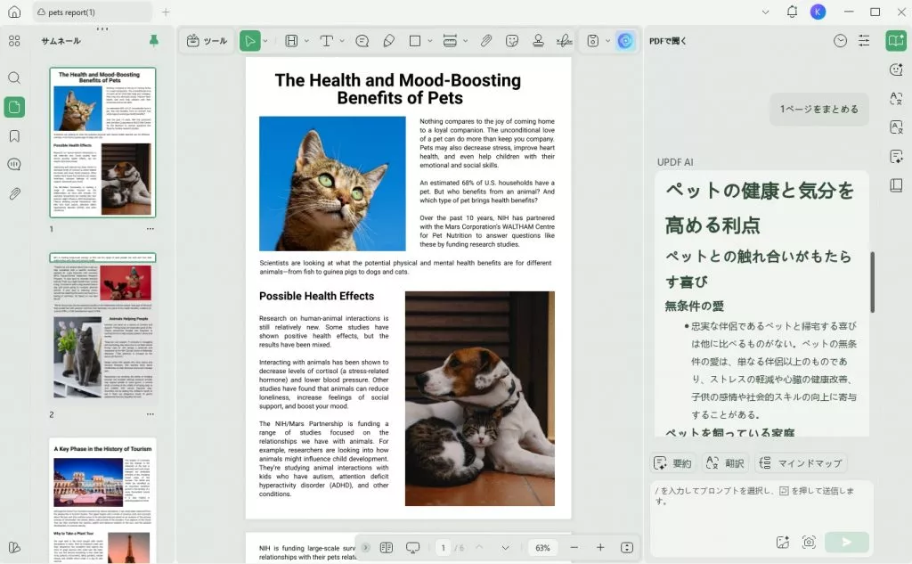Select the comment note tool
This screenshot has width=912, height=564.
362,41
